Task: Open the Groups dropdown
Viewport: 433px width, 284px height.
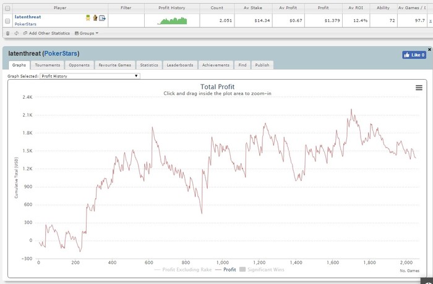Action: (x=87, y=33)
